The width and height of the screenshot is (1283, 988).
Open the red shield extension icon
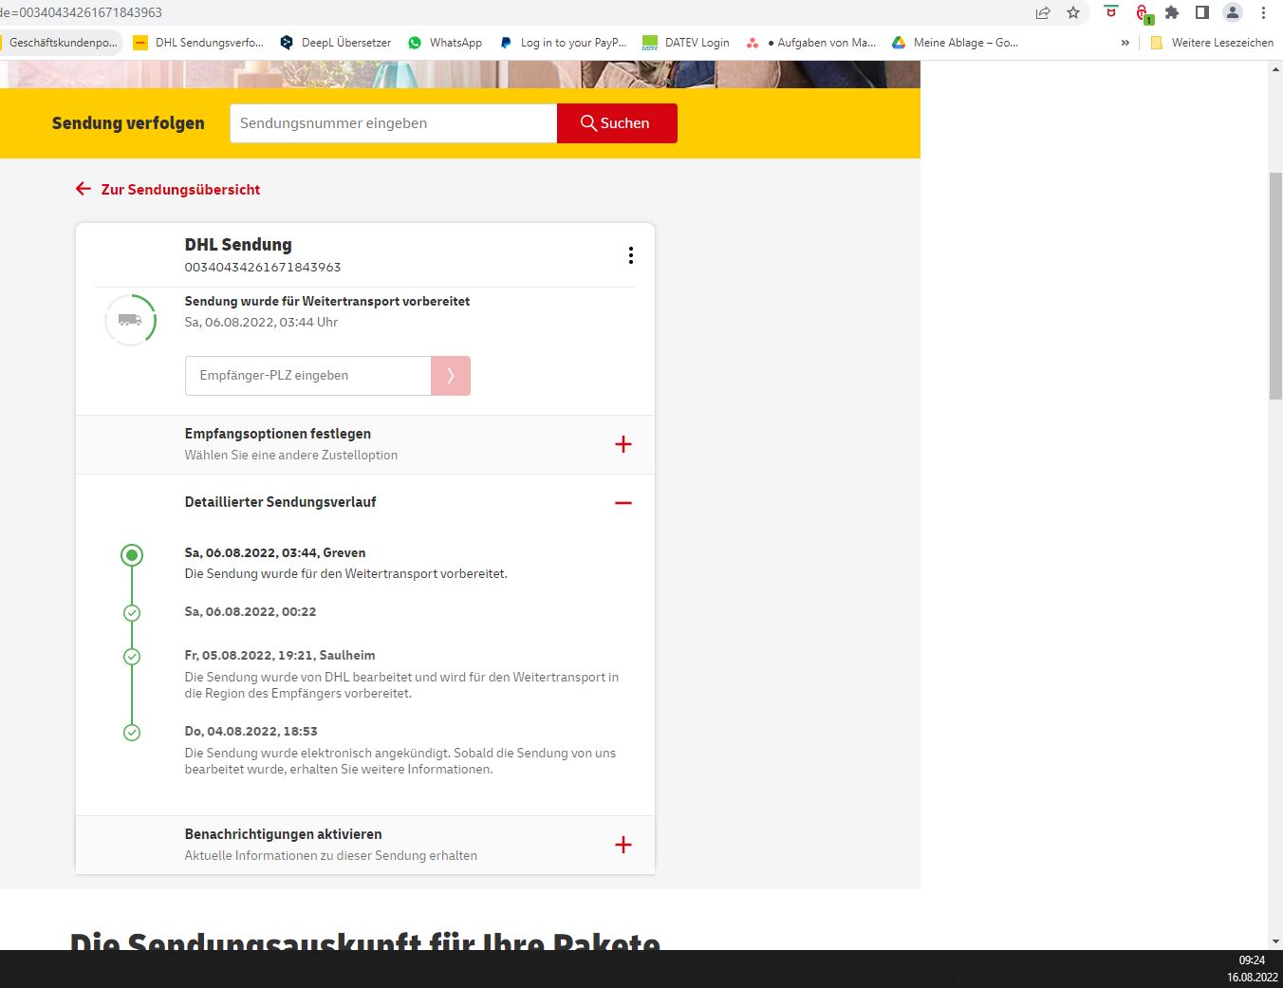click(1111, 12)
